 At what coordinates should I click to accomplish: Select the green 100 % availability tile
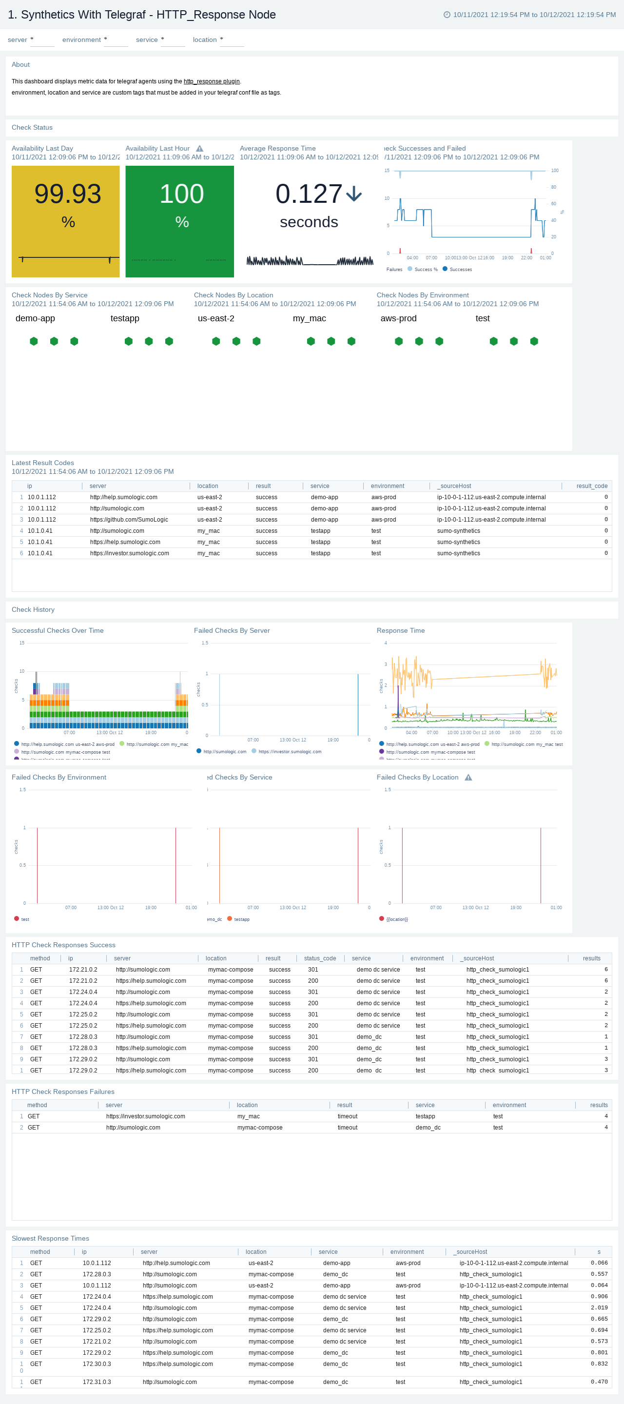coord(179,221)
